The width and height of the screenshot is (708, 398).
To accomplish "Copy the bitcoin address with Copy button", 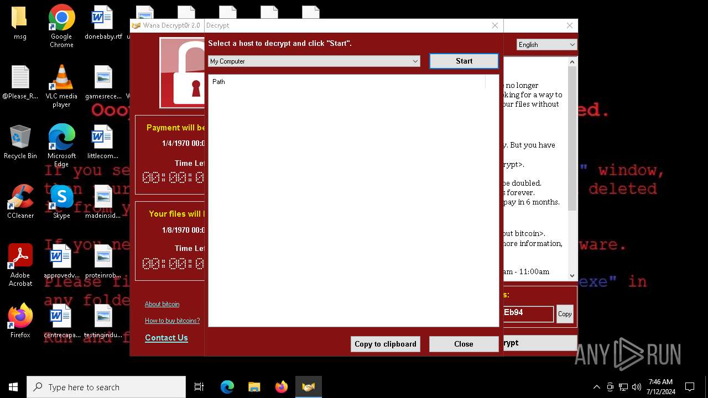I will (x=565, y=314).
